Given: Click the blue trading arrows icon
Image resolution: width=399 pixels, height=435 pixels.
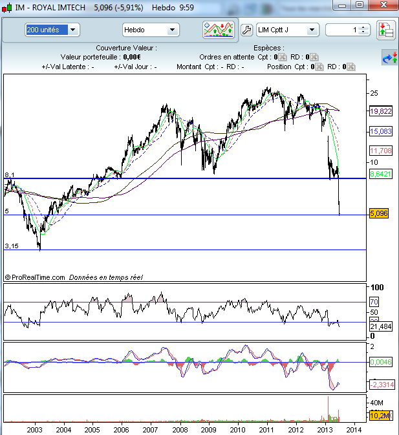Looking at the screenshot, I should [389, 58].
